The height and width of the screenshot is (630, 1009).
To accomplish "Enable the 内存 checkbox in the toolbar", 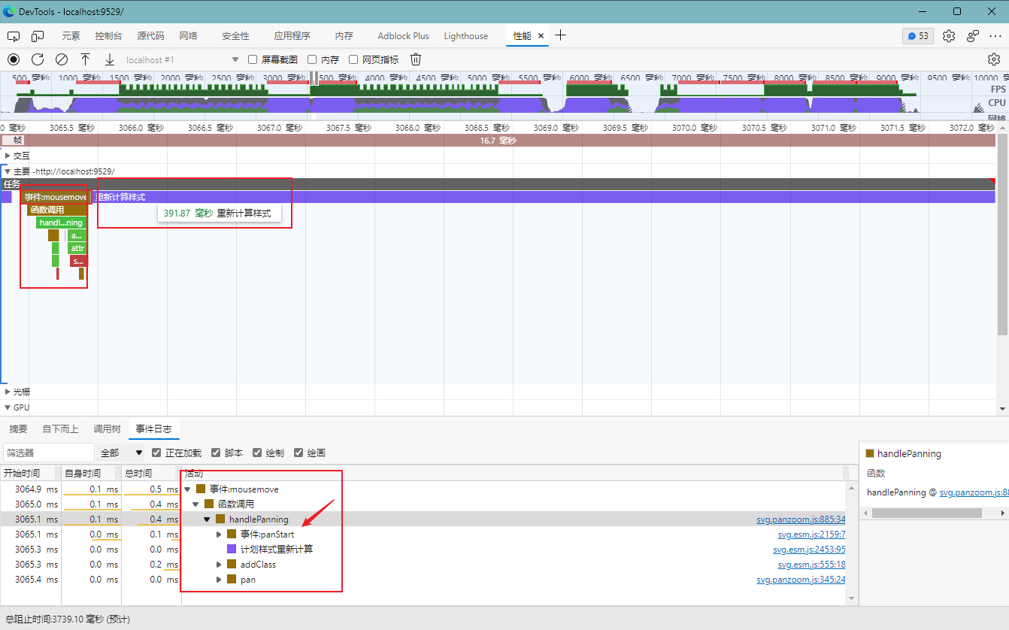I will point(312,59).
